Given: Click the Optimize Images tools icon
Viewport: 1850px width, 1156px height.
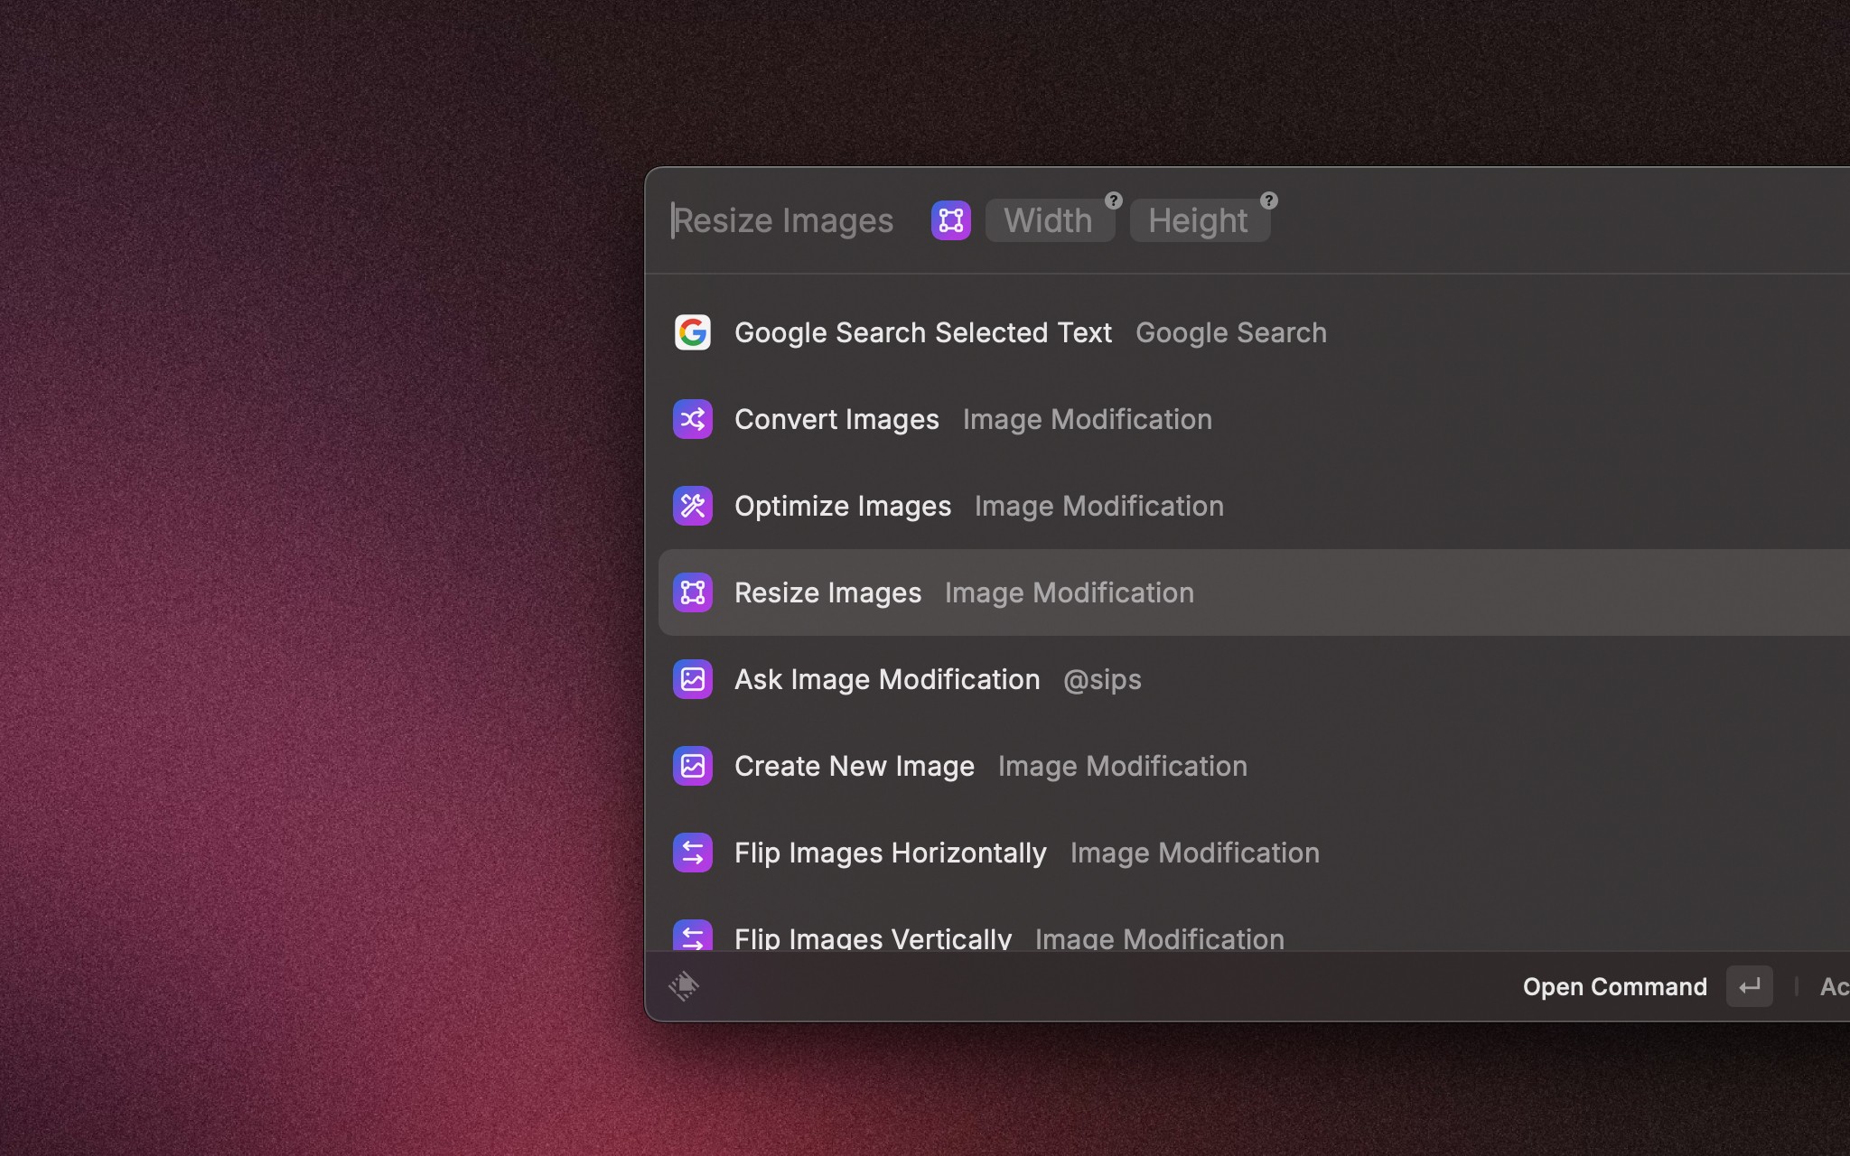Looking at the screenshot, I should (693, 506).
